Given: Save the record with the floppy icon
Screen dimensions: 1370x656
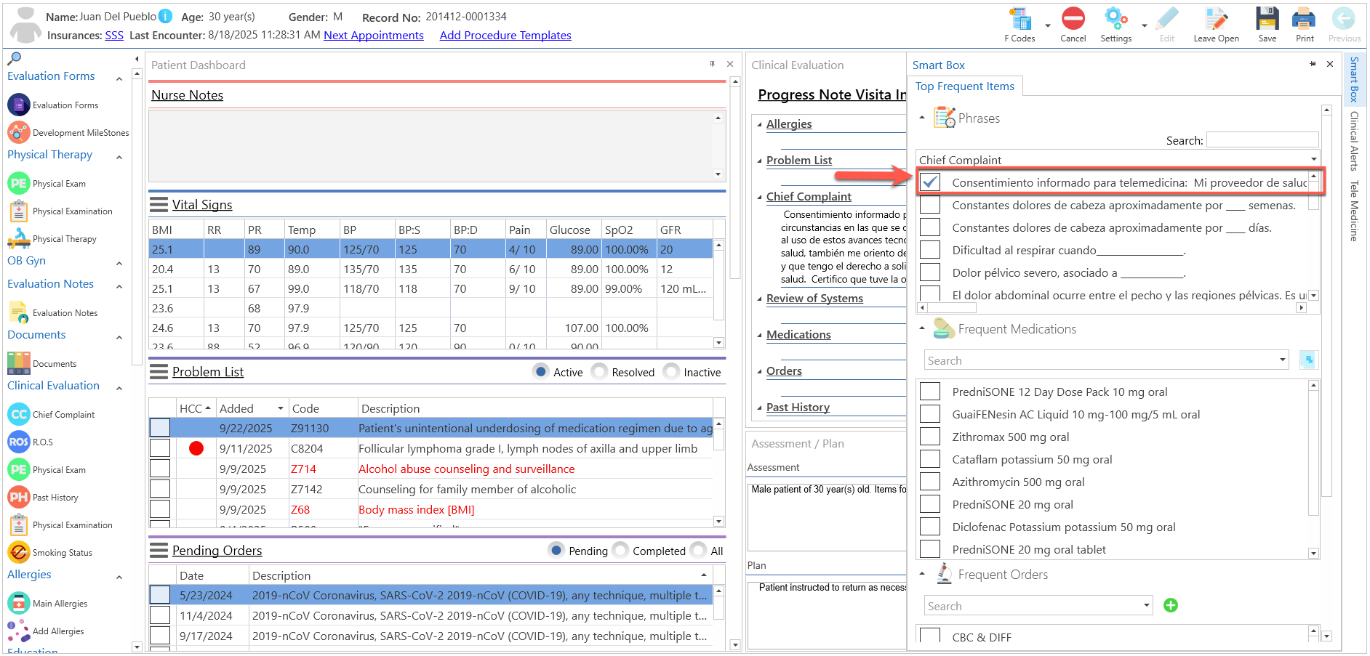Looking at the screenshot, I should click(x=1267, y=19).
